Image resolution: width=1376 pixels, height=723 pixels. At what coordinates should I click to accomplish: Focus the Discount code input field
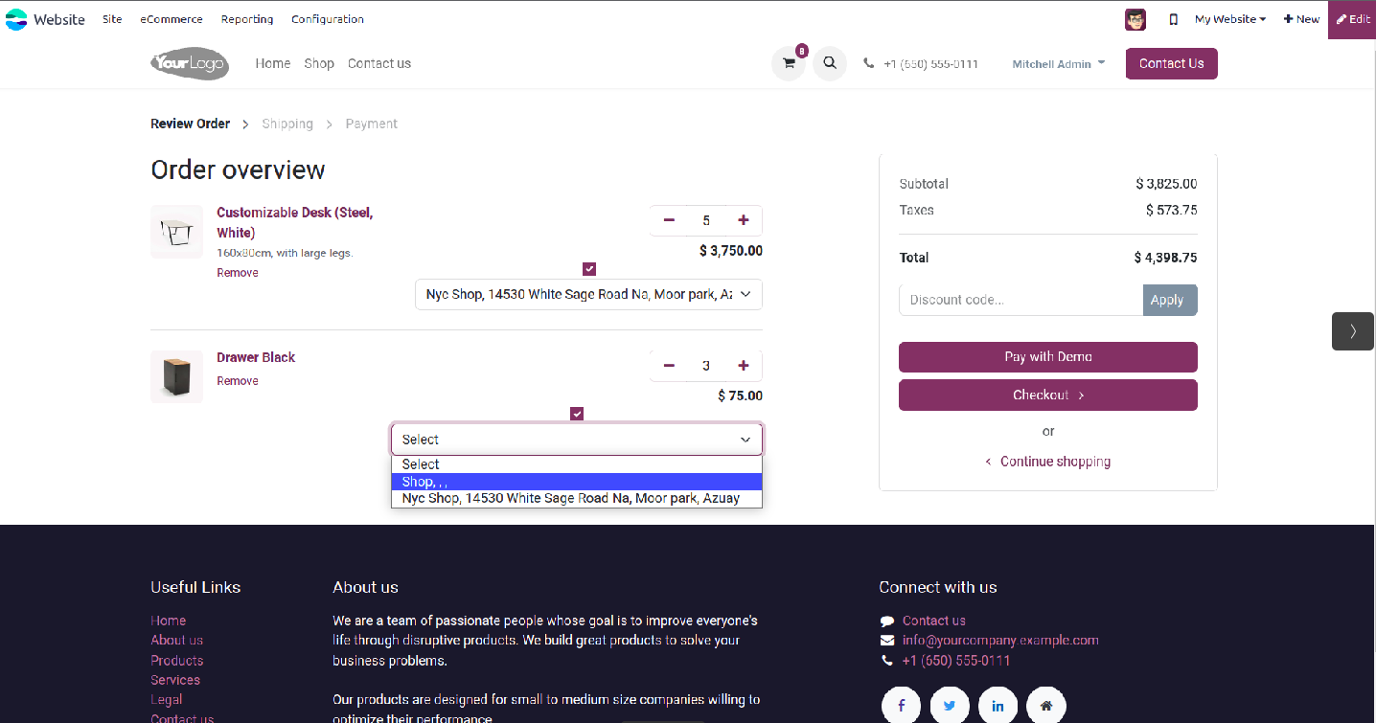(x=1021, y=300)
